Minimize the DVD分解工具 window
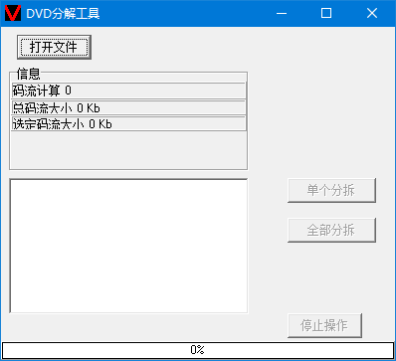This screenshot has width=396, height=361. 282,13
